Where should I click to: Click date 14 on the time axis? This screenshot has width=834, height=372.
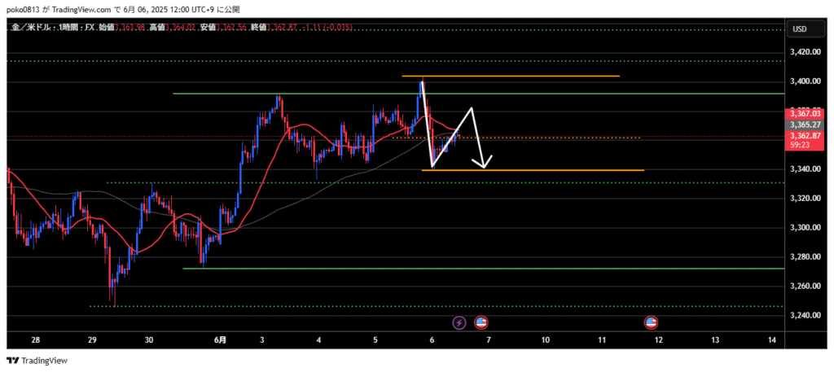[771, 339]
